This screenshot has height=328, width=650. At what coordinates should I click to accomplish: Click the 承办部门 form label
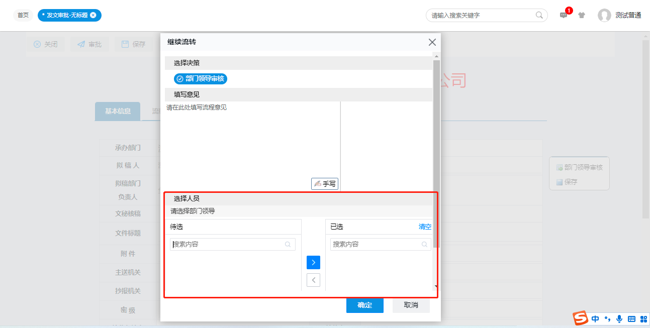click(x=128, y=148)
